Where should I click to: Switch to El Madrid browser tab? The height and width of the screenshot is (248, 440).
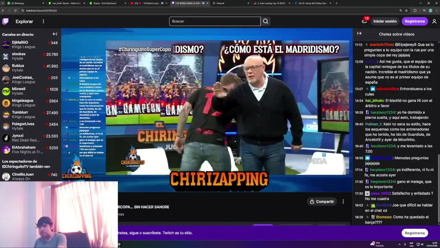[x=148, y=3]
